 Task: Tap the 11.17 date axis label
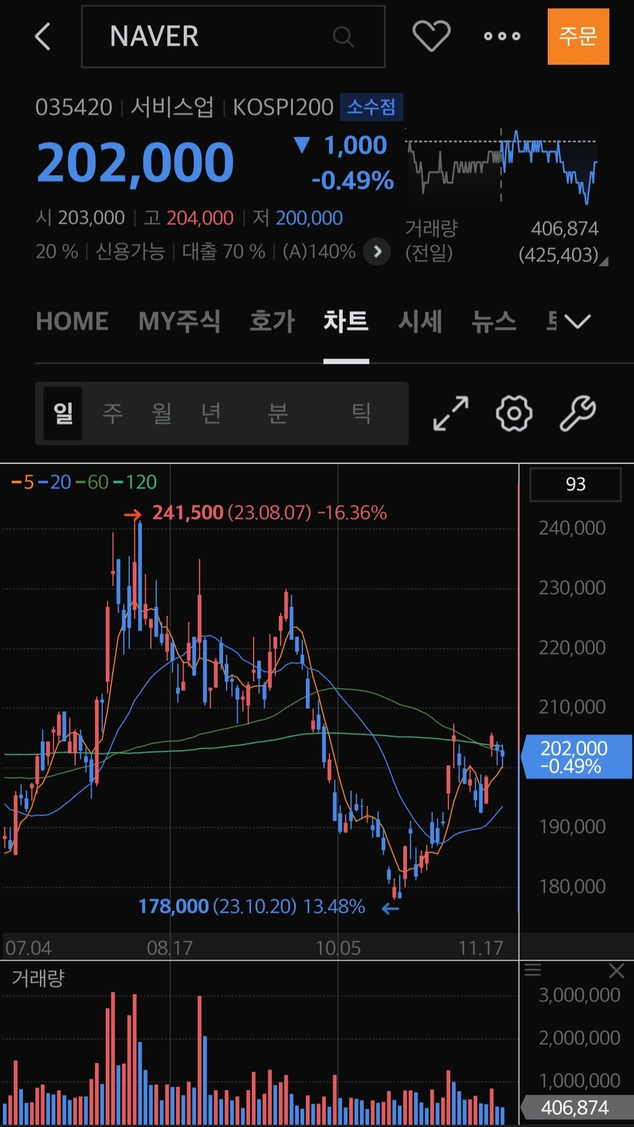[x=481, y=948]
